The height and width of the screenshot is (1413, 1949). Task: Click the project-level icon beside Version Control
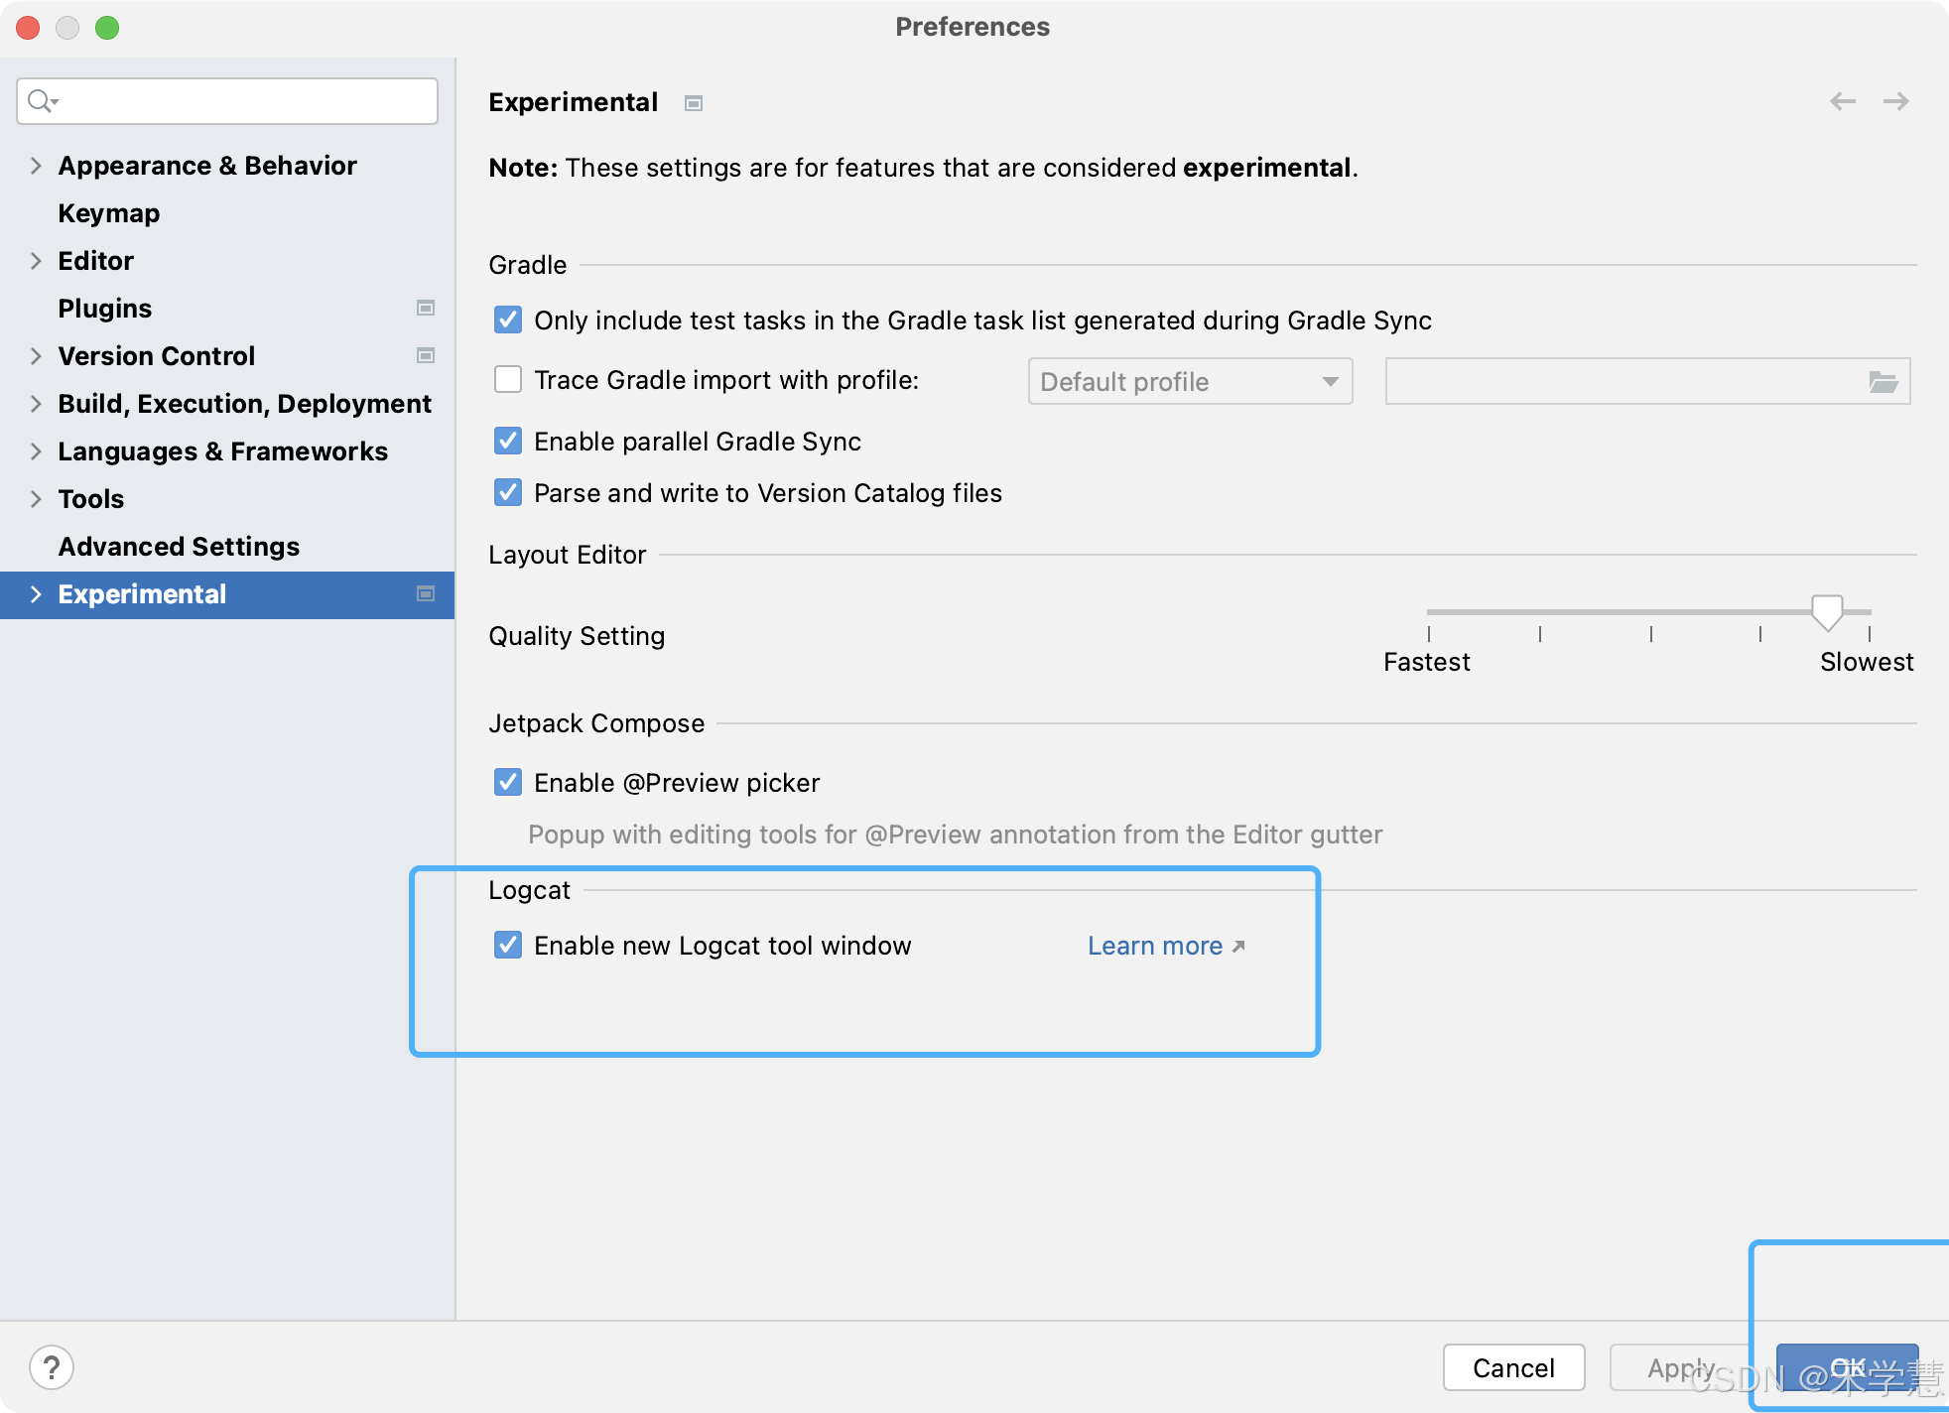426,356
